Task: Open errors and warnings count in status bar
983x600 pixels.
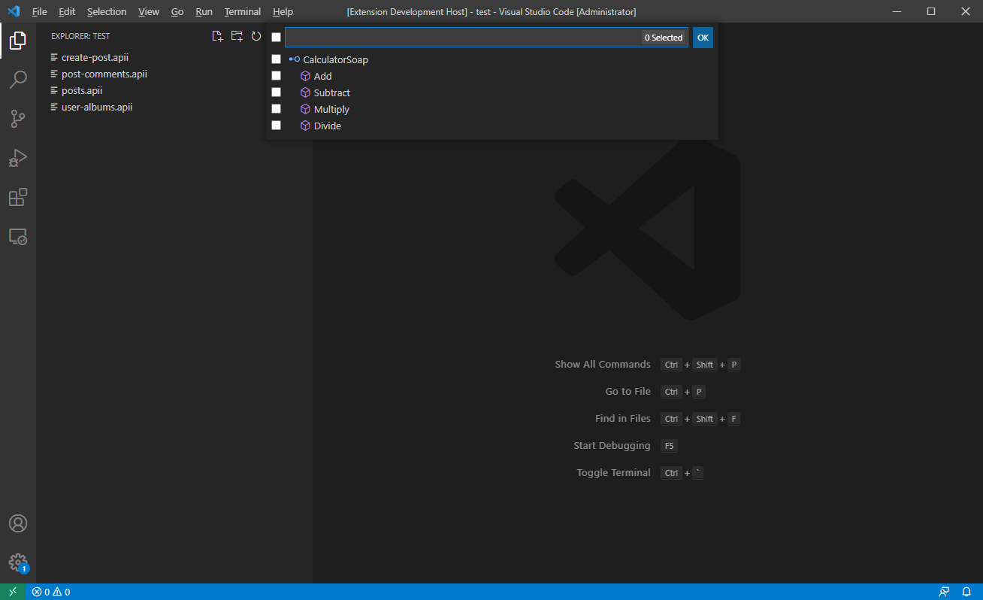Action: [x=51, y=592]
